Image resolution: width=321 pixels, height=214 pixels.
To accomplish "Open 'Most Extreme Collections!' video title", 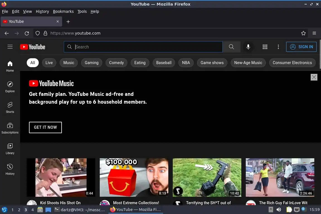I will coord(136,203).
